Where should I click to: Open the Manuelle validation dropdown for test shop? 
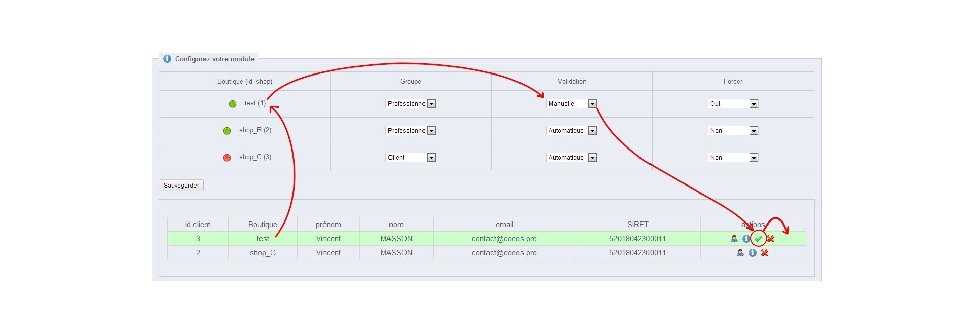pyautogui.click(x=571, y=104)
